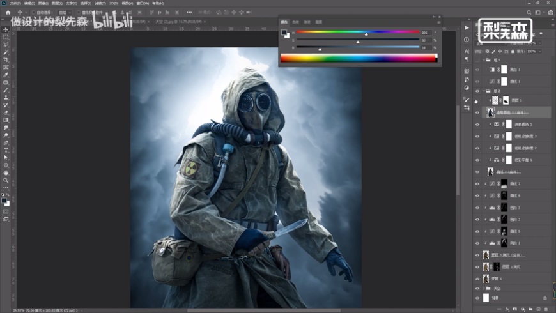Viewport: 556px width, 313px height.
Task: Open the 滤镜(T) menu
Action: coord(100,3)
